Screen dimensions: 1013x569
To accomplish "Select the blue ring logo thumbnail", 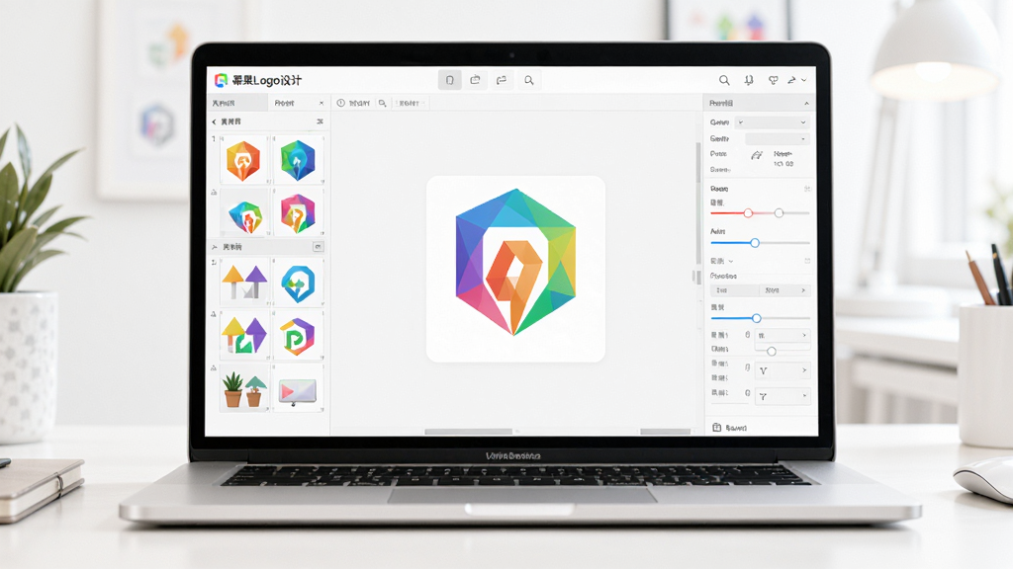I will point(298,283).
